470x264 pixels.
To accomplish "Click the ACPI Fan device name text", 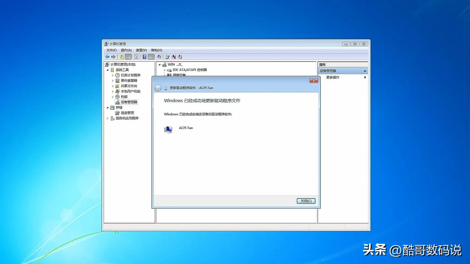I will pyautogui.click(x=186, y=128).
